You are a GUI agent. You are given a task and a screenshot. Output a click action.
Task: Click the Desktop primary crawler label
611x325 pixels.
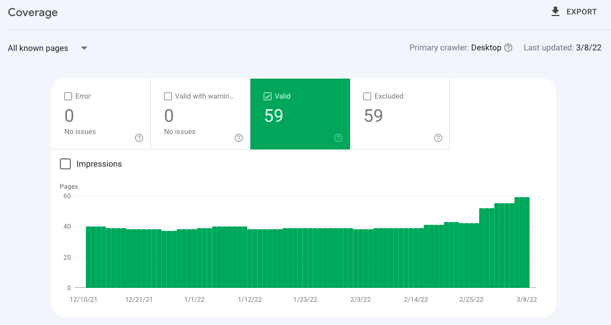(x=486, y=48)
